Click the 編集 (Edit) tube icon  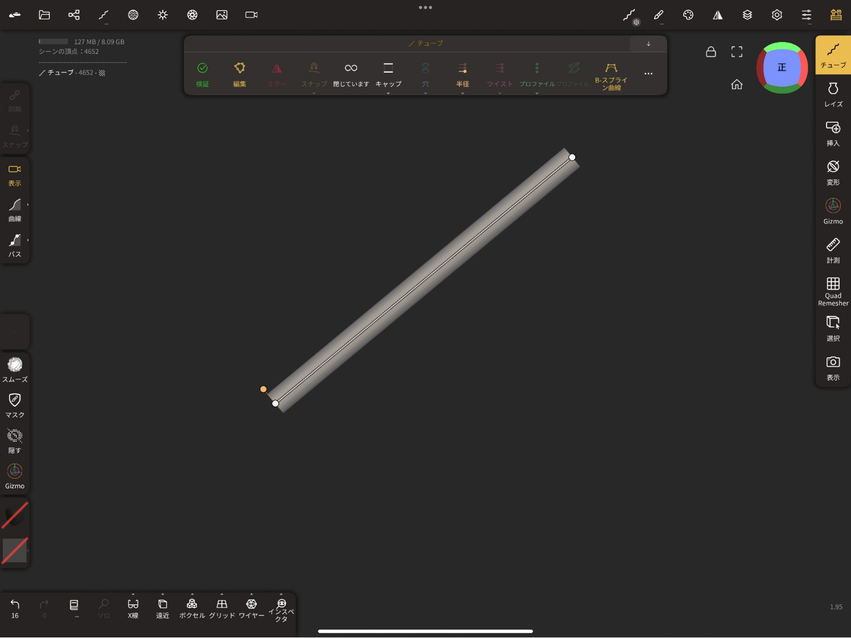point(239,74)
